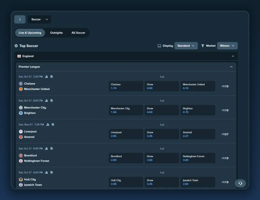The height and width of the screenshot is (200, 260).
Task: Go back with the left arrow button
Action: click(20, 19)
